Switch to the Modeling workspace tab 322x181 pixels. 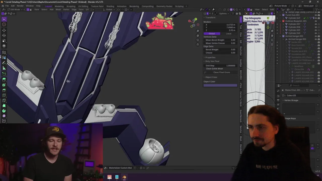pos(59,6)
